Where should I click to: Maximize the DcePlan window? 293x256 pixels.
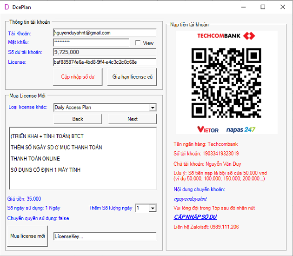click(263, 7)
